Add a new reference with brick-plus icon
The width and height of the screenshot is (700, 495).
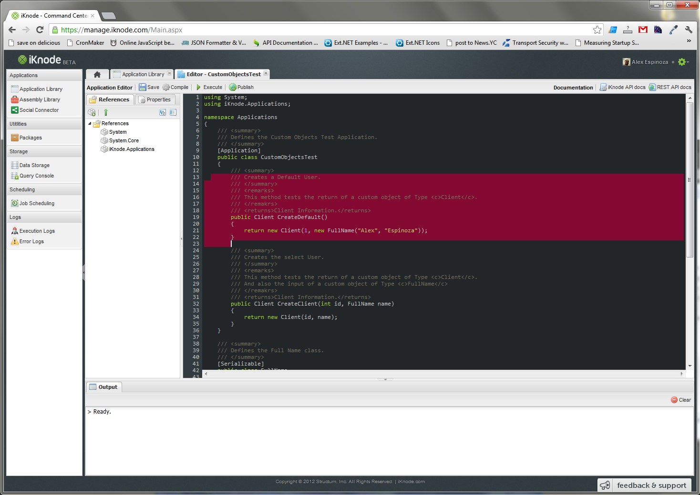(92, 112)
